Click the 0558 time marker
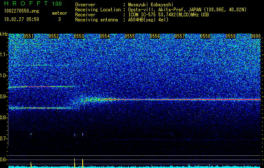This screenshot has width=264, height=168. point(205,36)
